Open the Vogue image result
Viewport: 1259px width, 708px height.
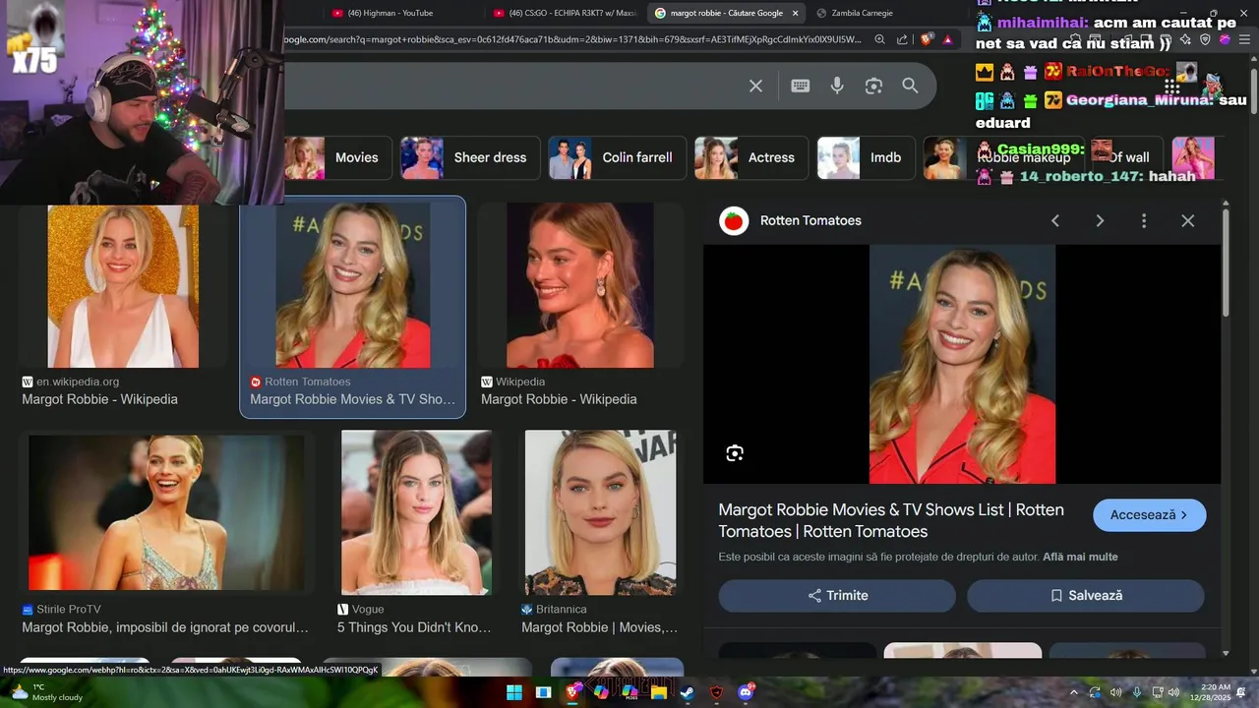click(416, 513)
